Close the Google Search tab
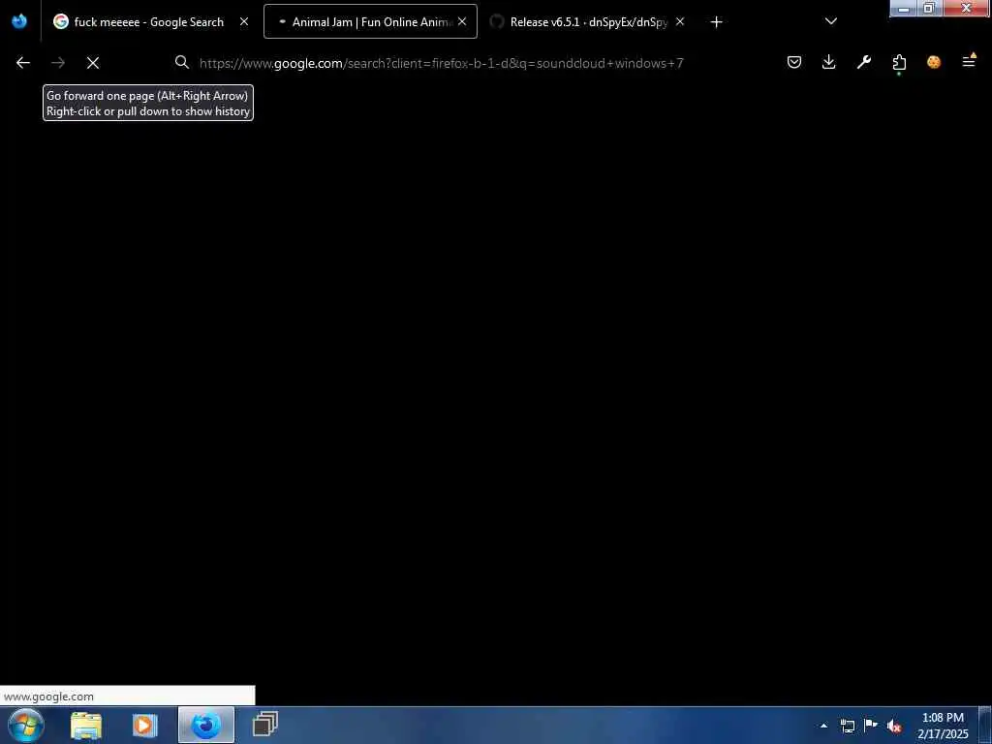This screenshot has width=992, height=744. click(x=244, y=21)
